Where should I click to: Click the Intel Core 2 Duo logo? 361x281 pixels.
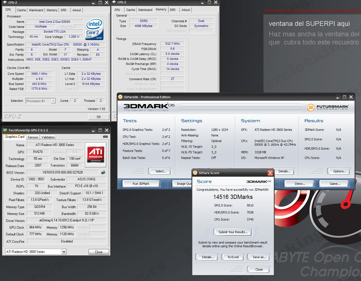[94, 29]
